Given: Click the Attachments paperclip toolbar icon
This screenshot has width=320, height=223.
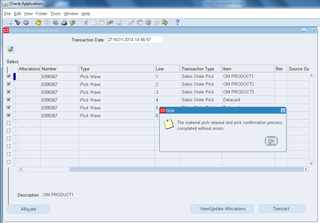Looking at the screenshot, I should pos(157,23).
